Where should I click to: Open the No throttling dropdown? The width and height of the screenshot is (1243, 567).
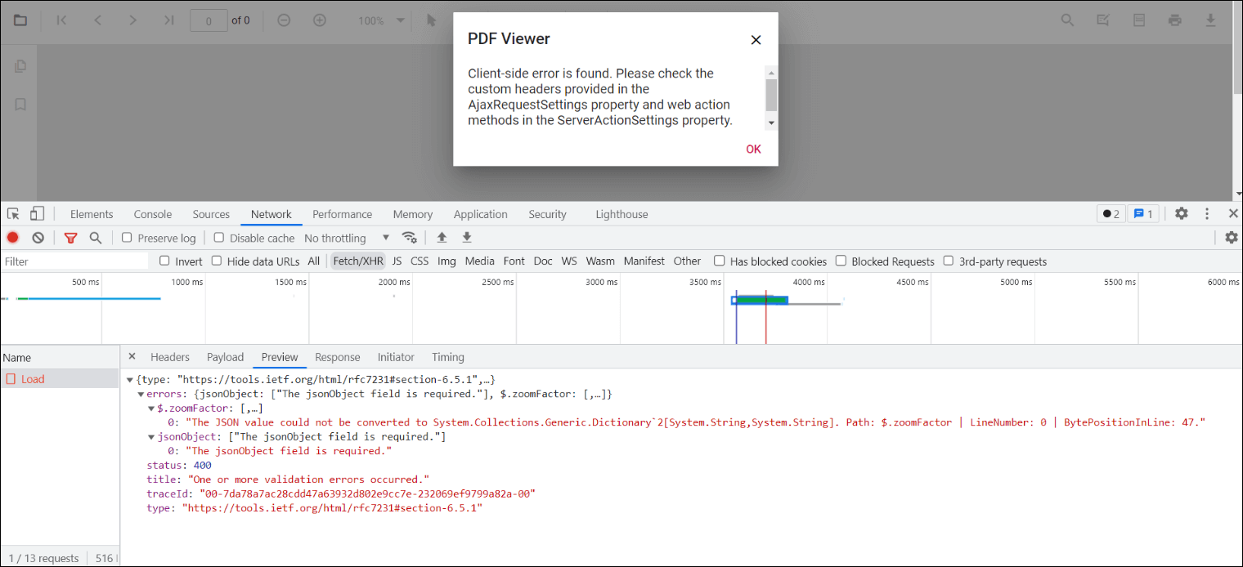(x=347, y=238)
